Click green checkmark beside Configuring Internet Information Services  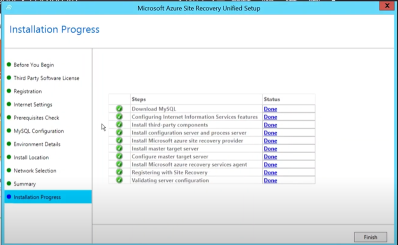[119, 116]
